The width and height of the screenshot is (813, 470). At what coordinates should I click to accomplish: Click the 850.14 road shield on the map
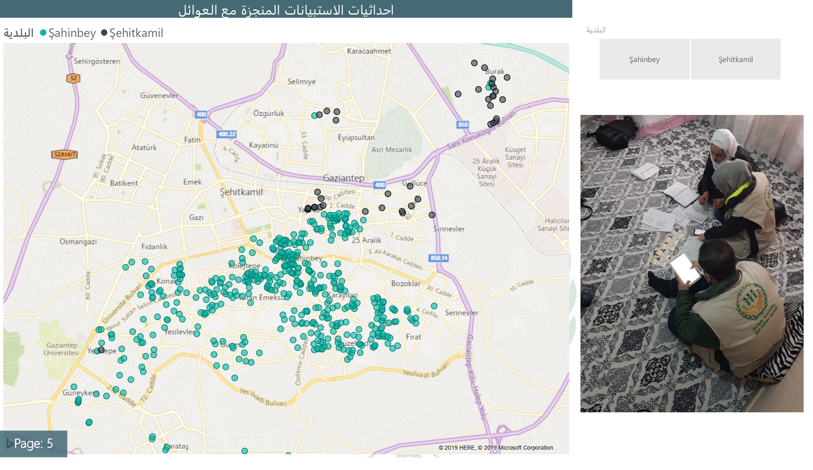click(x=439, y=258)
